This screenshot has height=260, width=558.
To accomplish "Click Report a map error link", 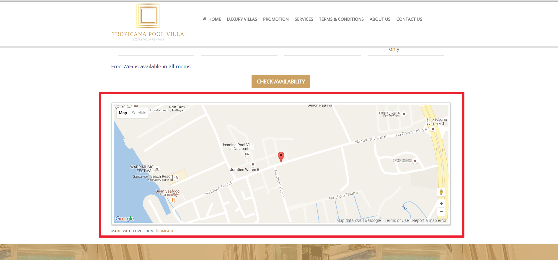I will (429, 220).
